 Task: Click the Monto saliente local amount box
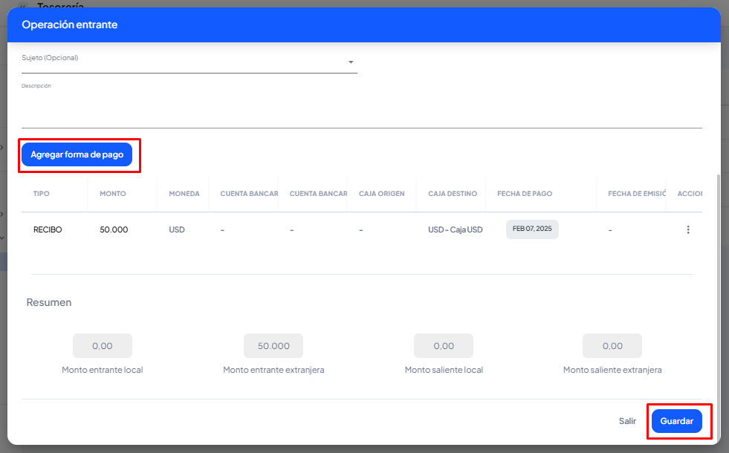click(444, 346)
